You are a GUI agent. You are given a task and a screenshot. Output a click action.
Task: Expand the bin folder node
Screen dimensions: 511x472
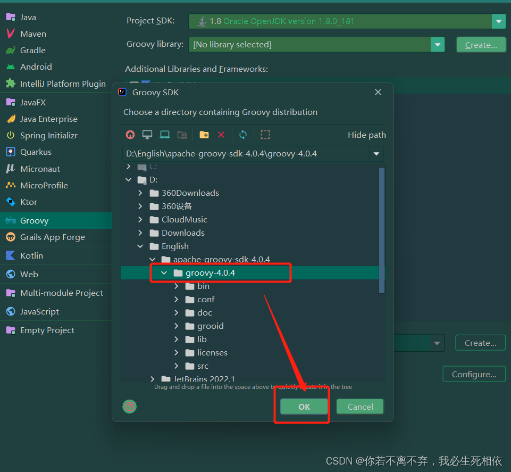[177, 286]
